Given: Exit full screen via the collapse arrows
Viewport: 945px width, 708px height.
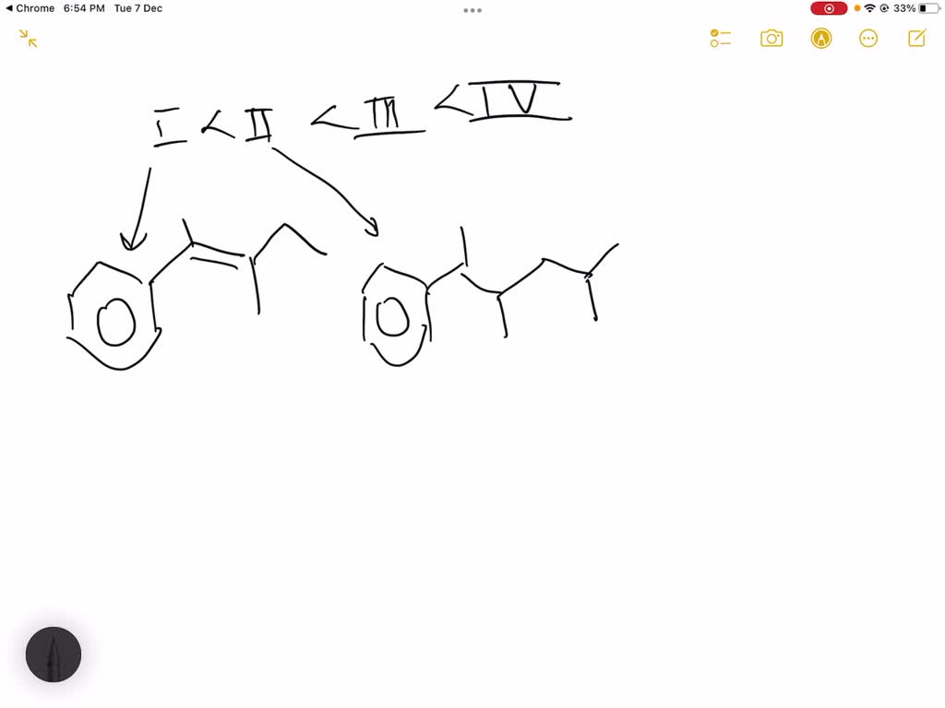Looking at the screenshot, I should (26, 38).
